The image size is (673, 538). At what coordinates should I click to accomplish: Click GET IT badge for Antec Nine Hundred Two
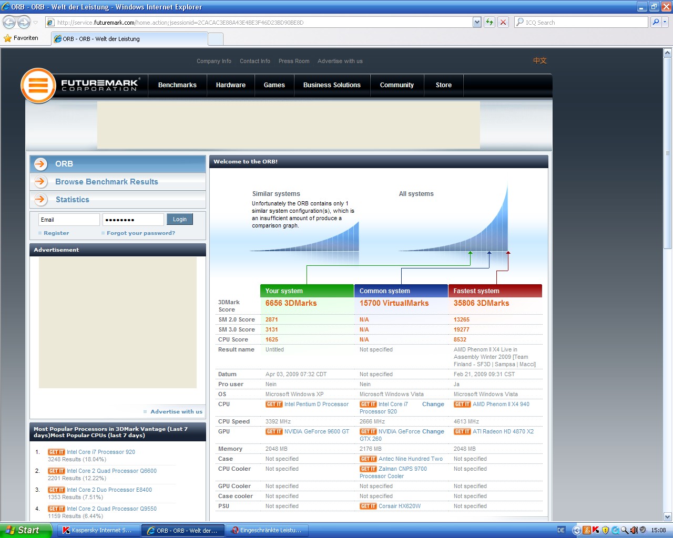point(368,459)
